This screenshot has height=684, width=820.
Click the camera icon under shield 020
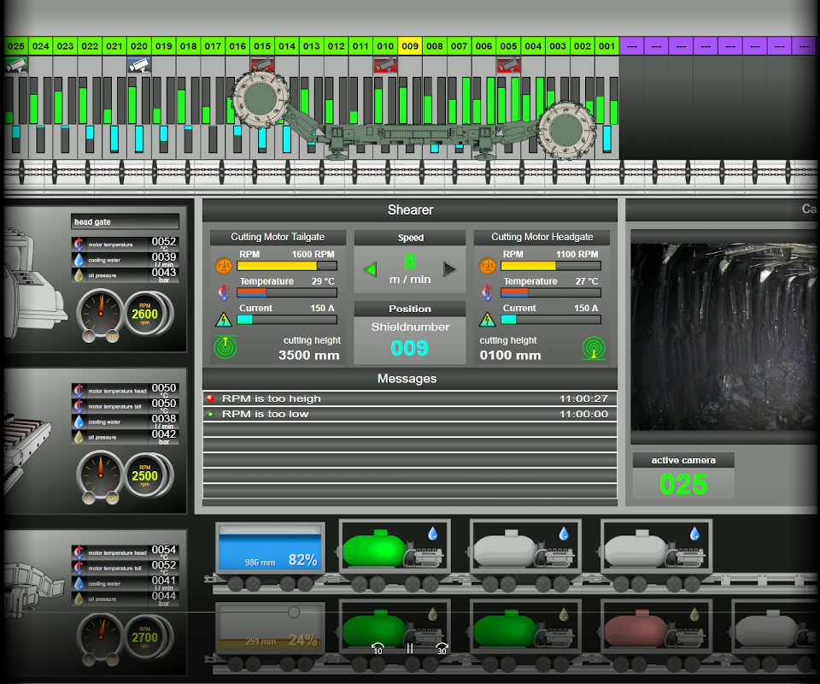coord(139,64)
